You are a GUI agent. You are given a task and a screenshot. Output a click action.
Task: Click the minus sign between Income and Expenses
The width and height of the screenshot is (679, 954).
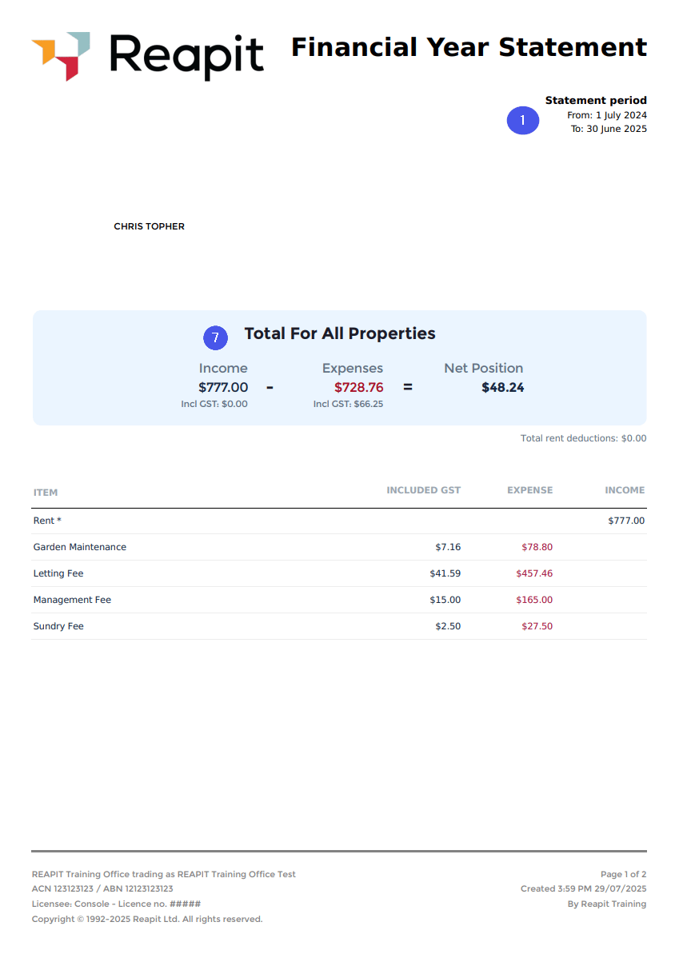tap(270, 387)
